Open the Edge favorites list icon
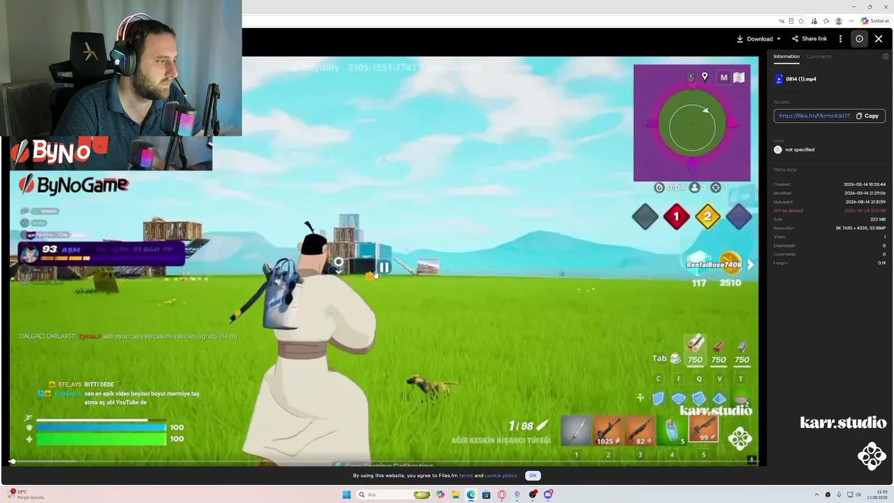This screenshot has height=503, width=894. pos(826,21)
